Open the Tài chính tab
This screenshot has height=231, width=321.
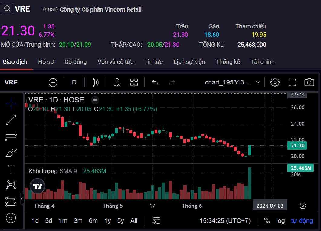263,62
